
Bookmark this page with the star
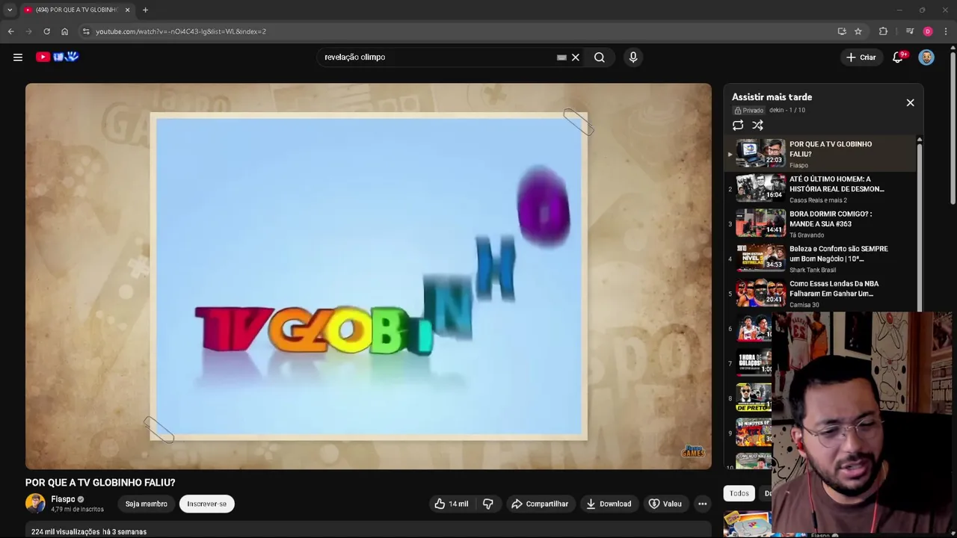pyautogui.click(x=858, y=31)
